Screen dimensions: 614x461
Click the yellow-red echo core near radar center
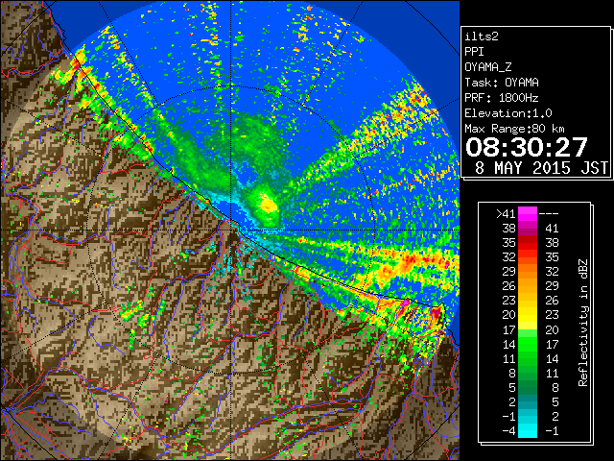click(x=269, y=205)
